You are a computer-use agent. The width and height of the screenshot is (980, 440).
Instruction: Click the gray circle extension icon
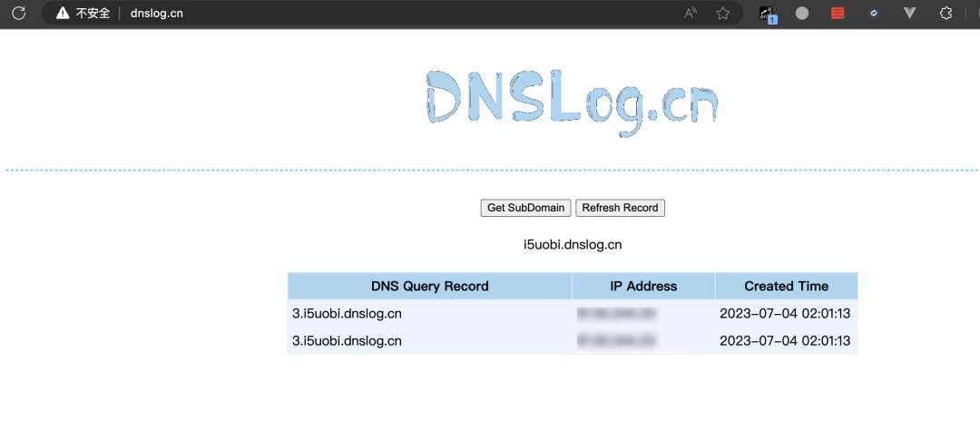click(802, 13)
